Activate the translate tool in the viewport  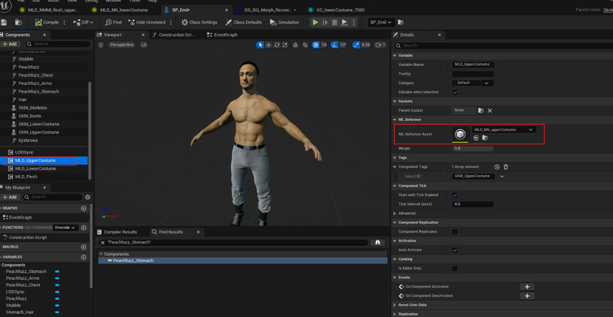click(268, 45)
